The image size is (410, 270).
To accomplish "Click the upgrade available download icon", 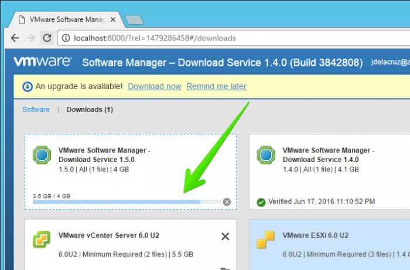I will pyautogui.click(x=28, y=86).
